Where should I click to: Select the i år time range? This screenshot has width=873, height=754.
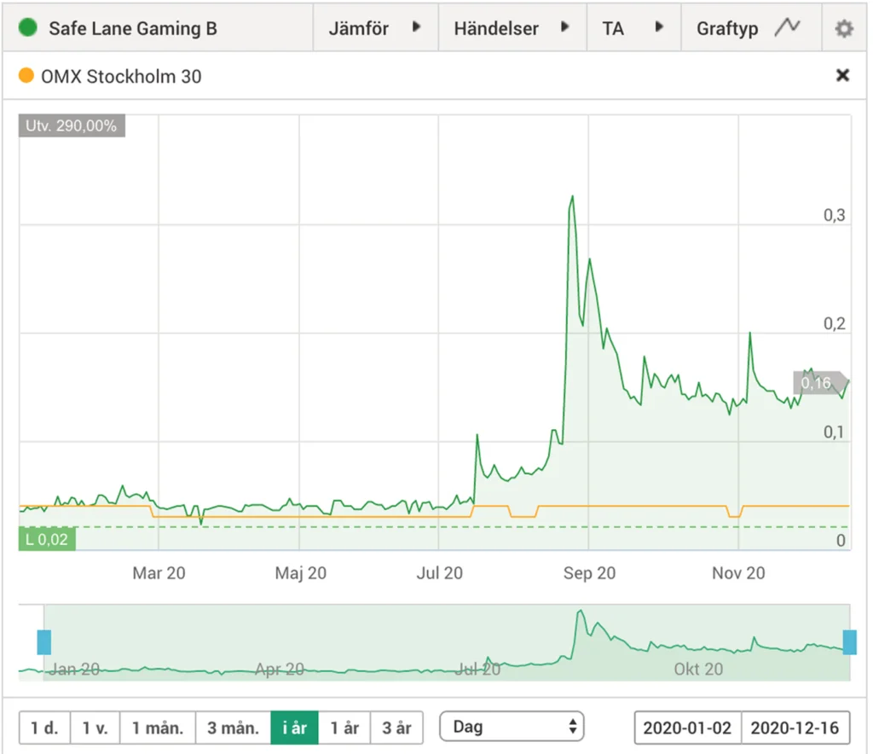click(x=294, y=728)
